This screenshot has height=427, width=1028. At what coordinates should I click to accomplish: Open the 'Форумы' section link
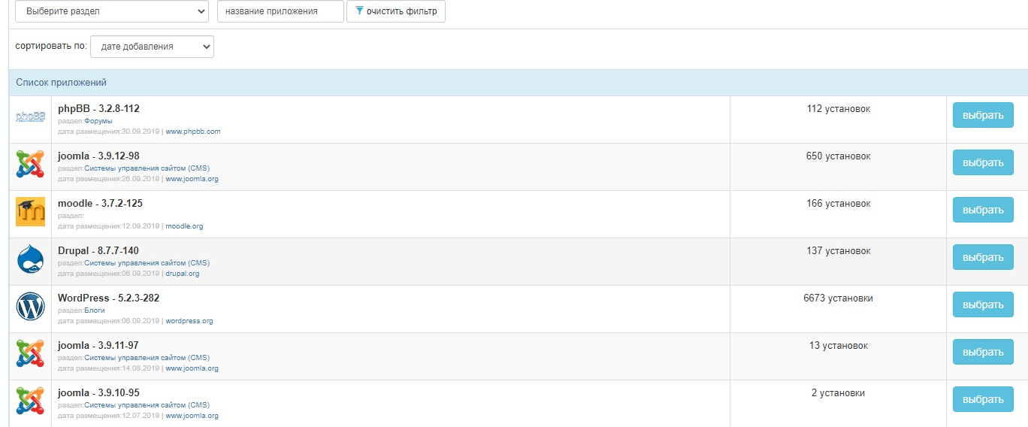point(98,121)
